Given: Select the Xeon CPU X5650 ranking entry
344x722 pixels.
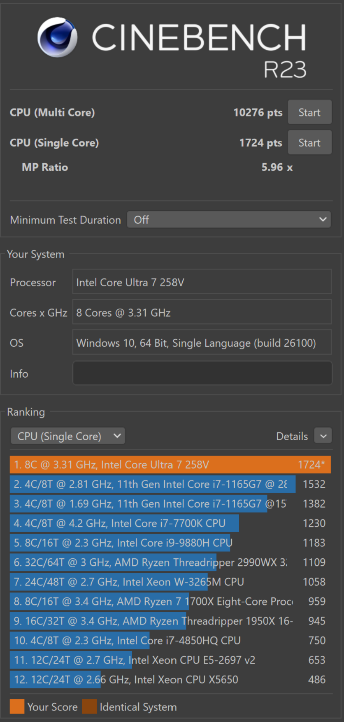Looking at the screenshot, I should [x=170, y=680].
